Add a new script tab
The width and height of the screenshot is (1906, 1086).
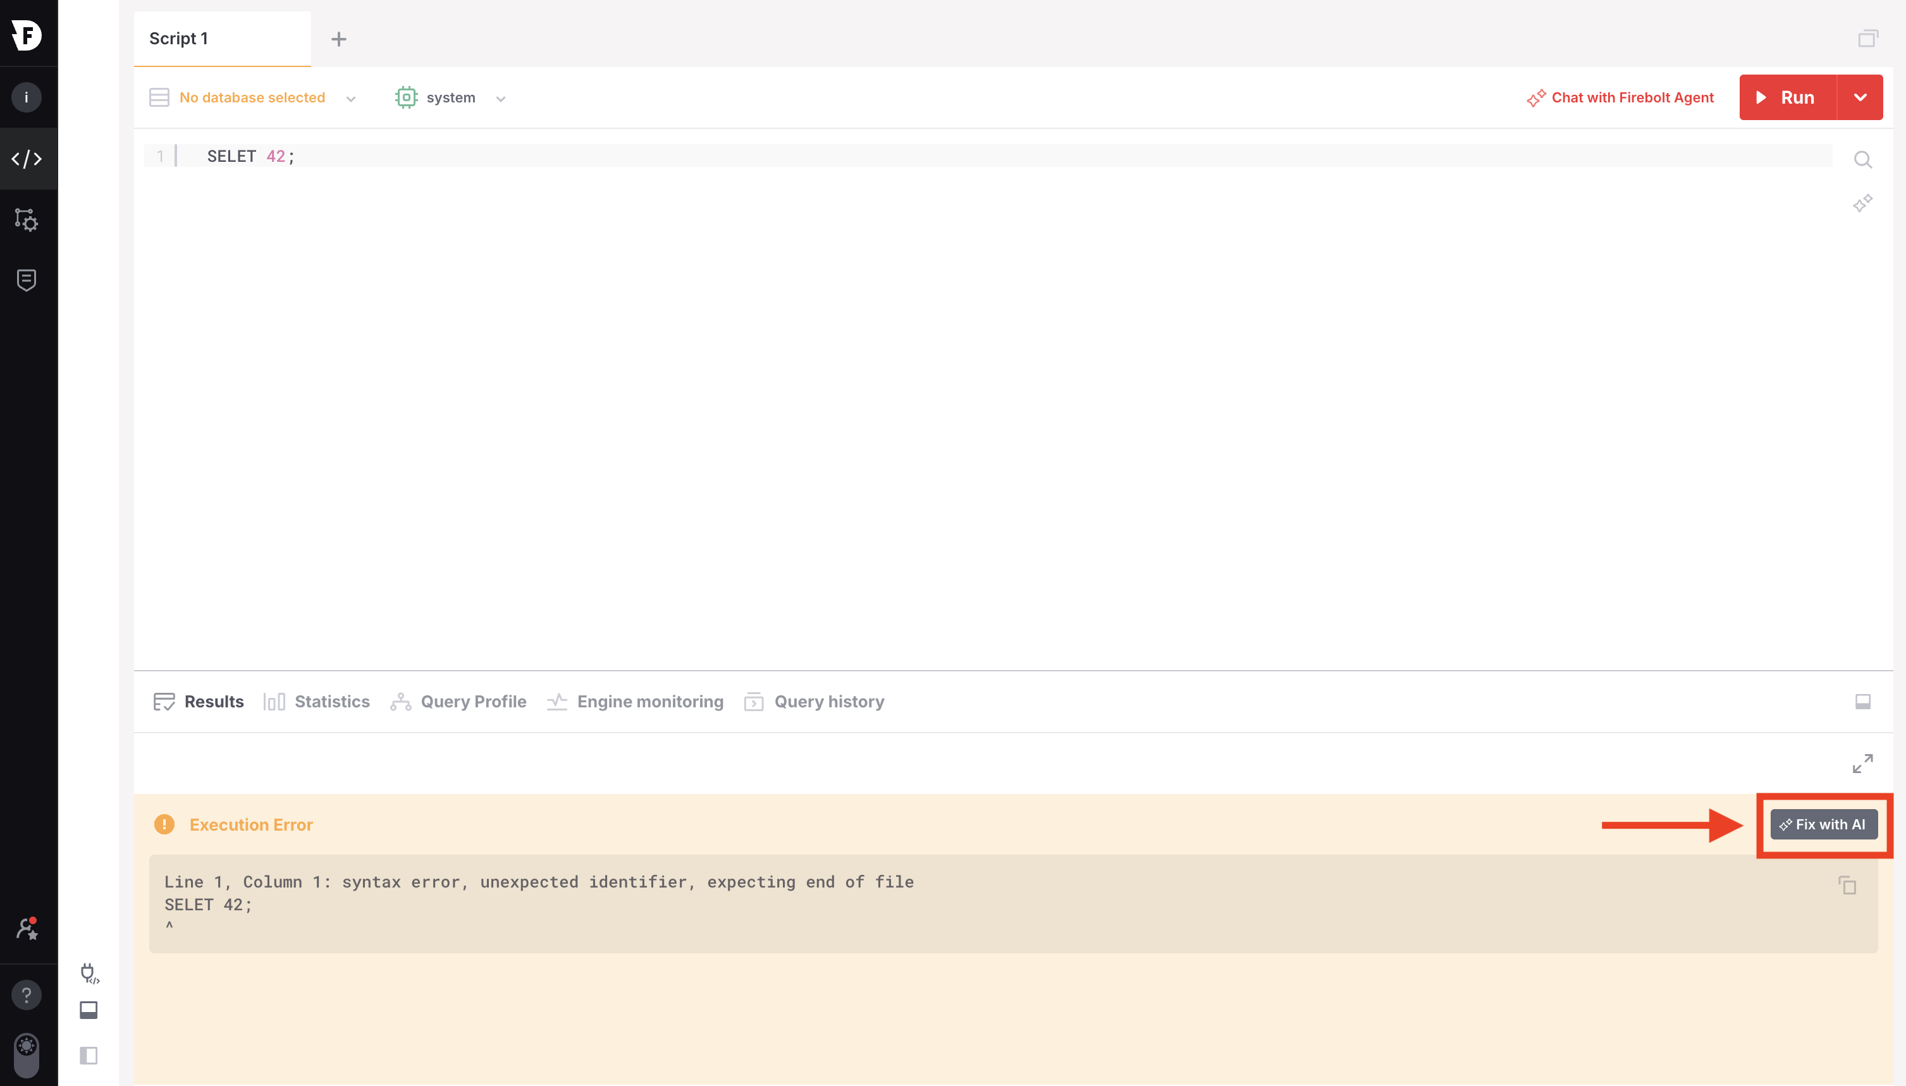(339, 40)
